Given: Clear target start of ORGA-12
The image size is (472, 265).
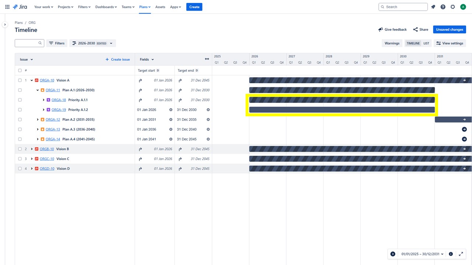Looking at the screenshot, I should click(171, 120).
